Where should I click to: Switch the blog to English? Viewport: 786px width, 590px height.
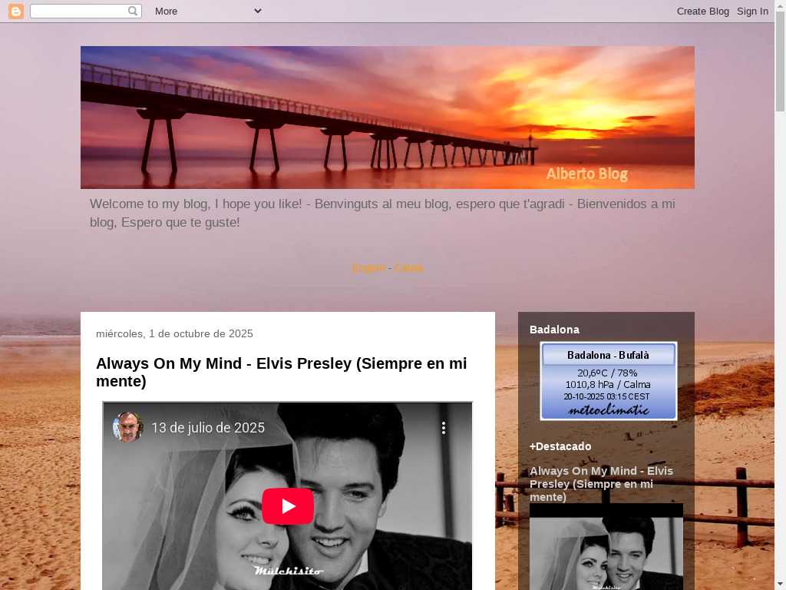(x=368, y=268)
